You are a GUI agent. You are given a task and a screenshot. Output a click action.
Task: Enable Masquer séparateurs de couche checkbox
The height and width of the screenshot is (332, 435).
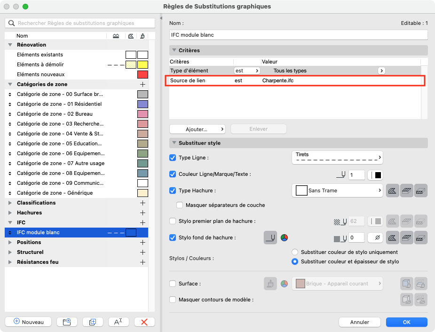coord(180,205)
